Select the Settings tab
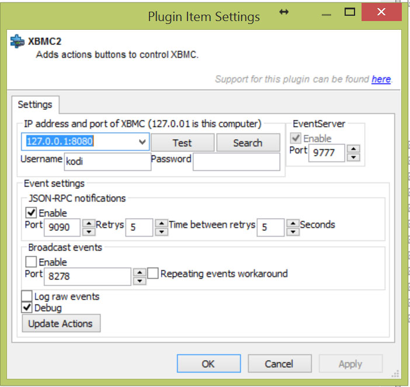410x387 pixels. (35, 105)
